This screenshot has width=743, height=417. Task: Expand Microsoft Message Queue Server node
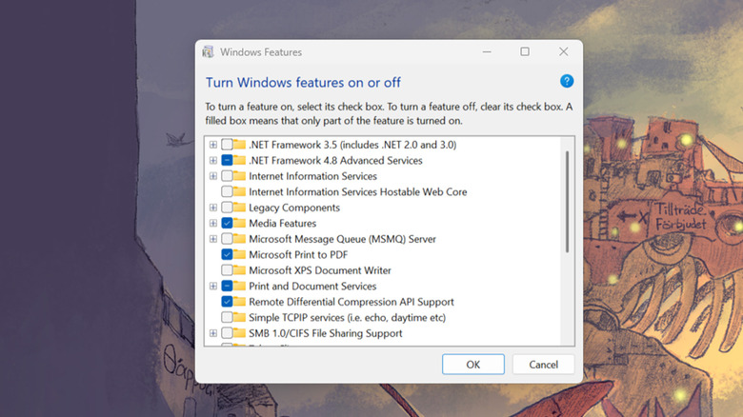213,238
